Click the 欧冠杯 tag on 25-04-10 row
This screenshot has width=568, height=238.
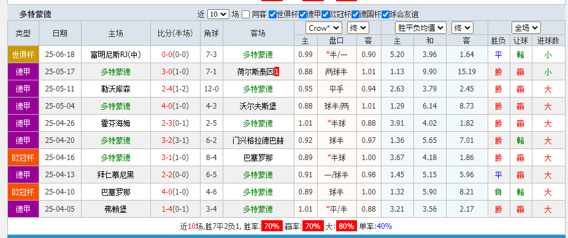pyautogui.click(x=23, y=192)
